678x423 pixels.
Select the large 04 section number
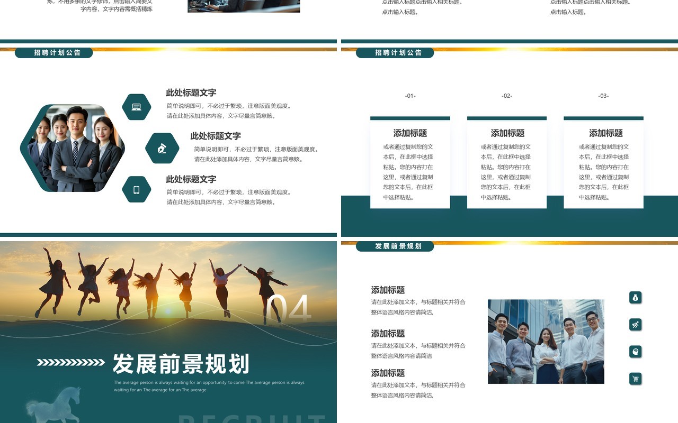288,309
